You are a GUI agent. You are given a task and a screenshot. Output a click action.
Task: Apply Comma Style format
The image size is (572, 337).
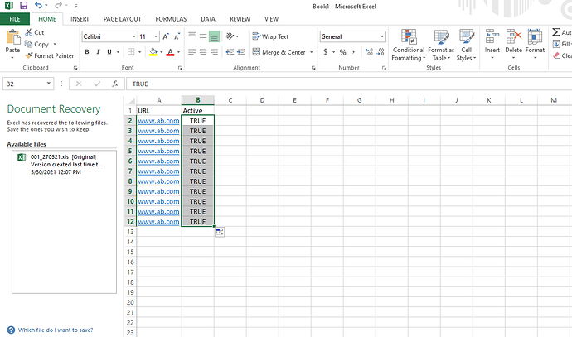coord(353,52)
